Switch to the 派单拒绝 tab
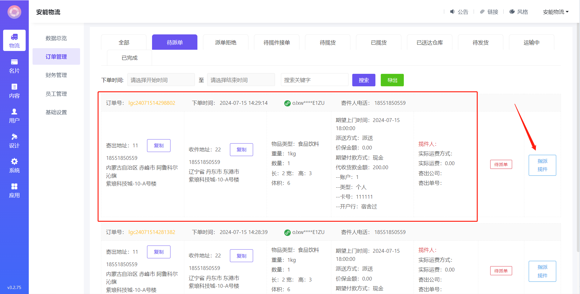580x294 pixels. pos(226,43)
